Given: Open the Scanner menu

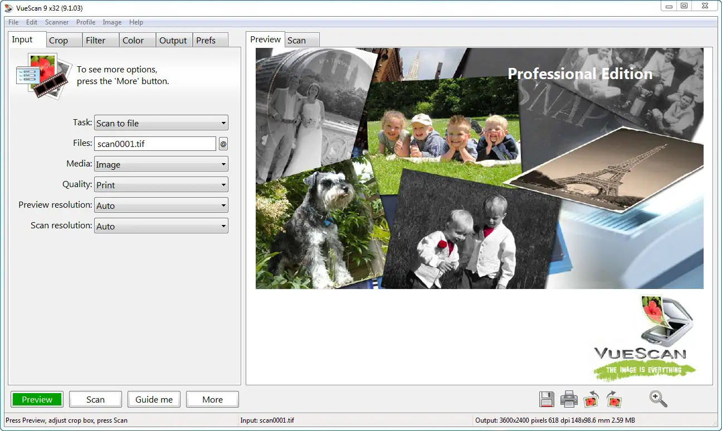Looking at the screenshot, I should 57,22.
